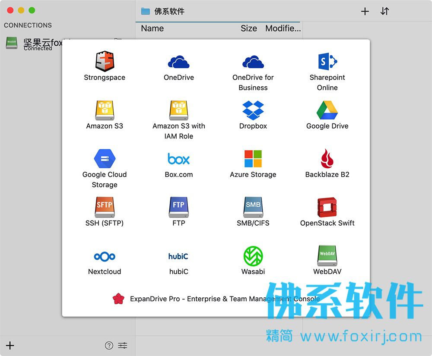Sort by the Name column header
This screenshot has height=356, width=432.
[152, 28]
